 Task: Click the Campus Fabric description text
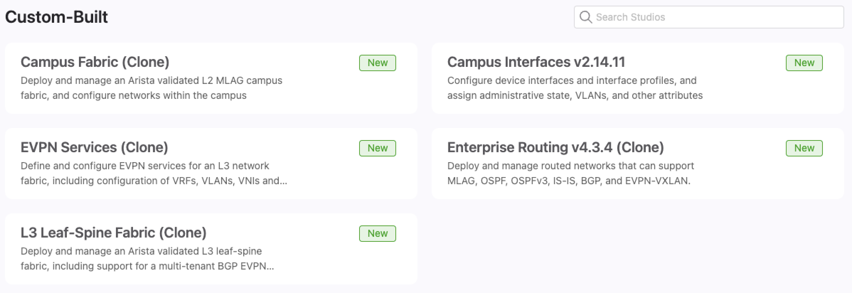151,88
